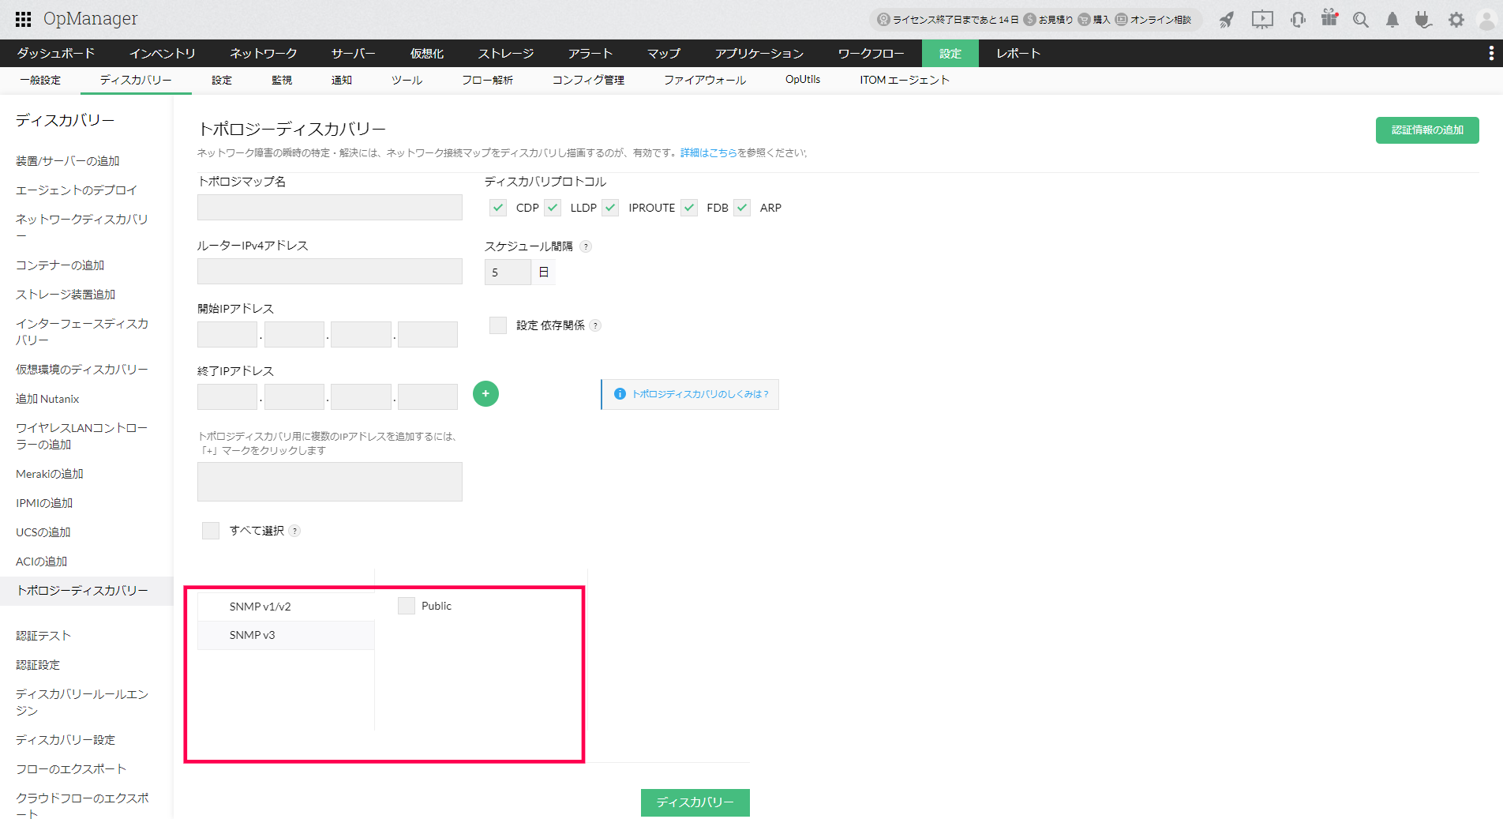The width and height of the screenshot is (1503, 819).
Task: Open the user profile avatar
Action: pos(1486,20)
